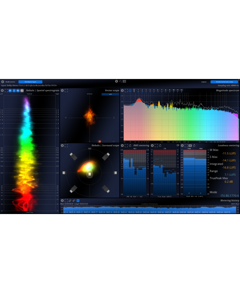Screen dimensions: 240x293
Task: Toggle the LR channel group in spectrogram
Action: pos(10,90)
